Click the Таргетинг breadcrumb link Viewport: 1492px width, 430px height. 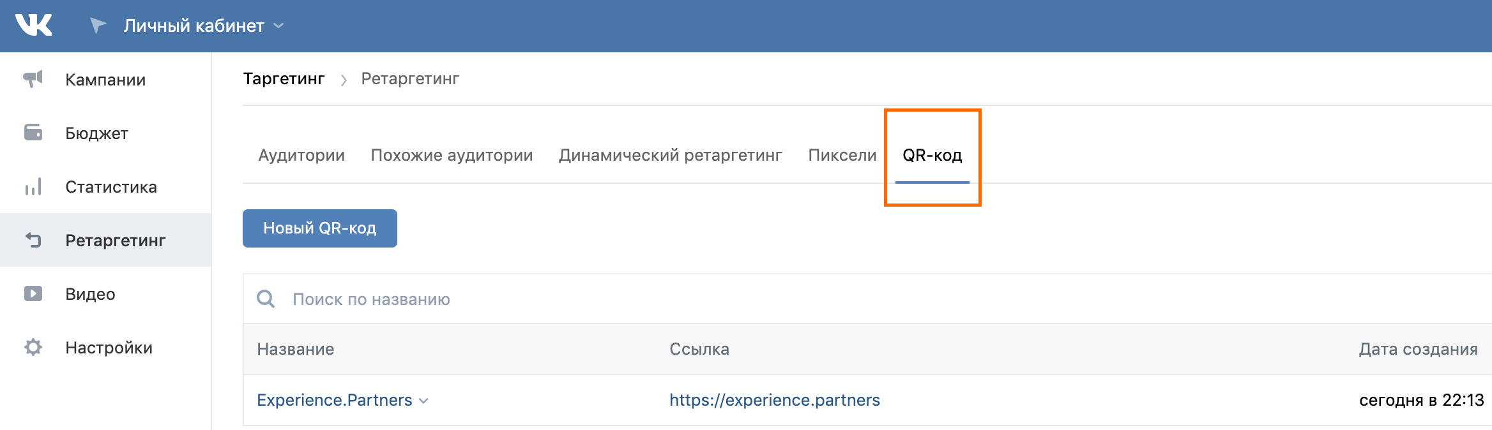(x=284, y=78)
